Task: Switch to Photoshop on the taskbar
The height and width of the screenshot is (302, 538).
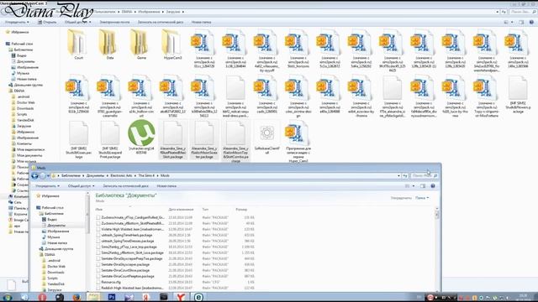Action: point(112,297)
